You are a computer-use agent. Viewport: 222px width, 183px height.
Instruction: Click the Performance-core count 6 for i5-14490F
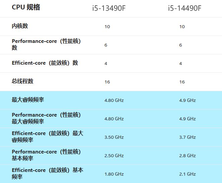180,45
